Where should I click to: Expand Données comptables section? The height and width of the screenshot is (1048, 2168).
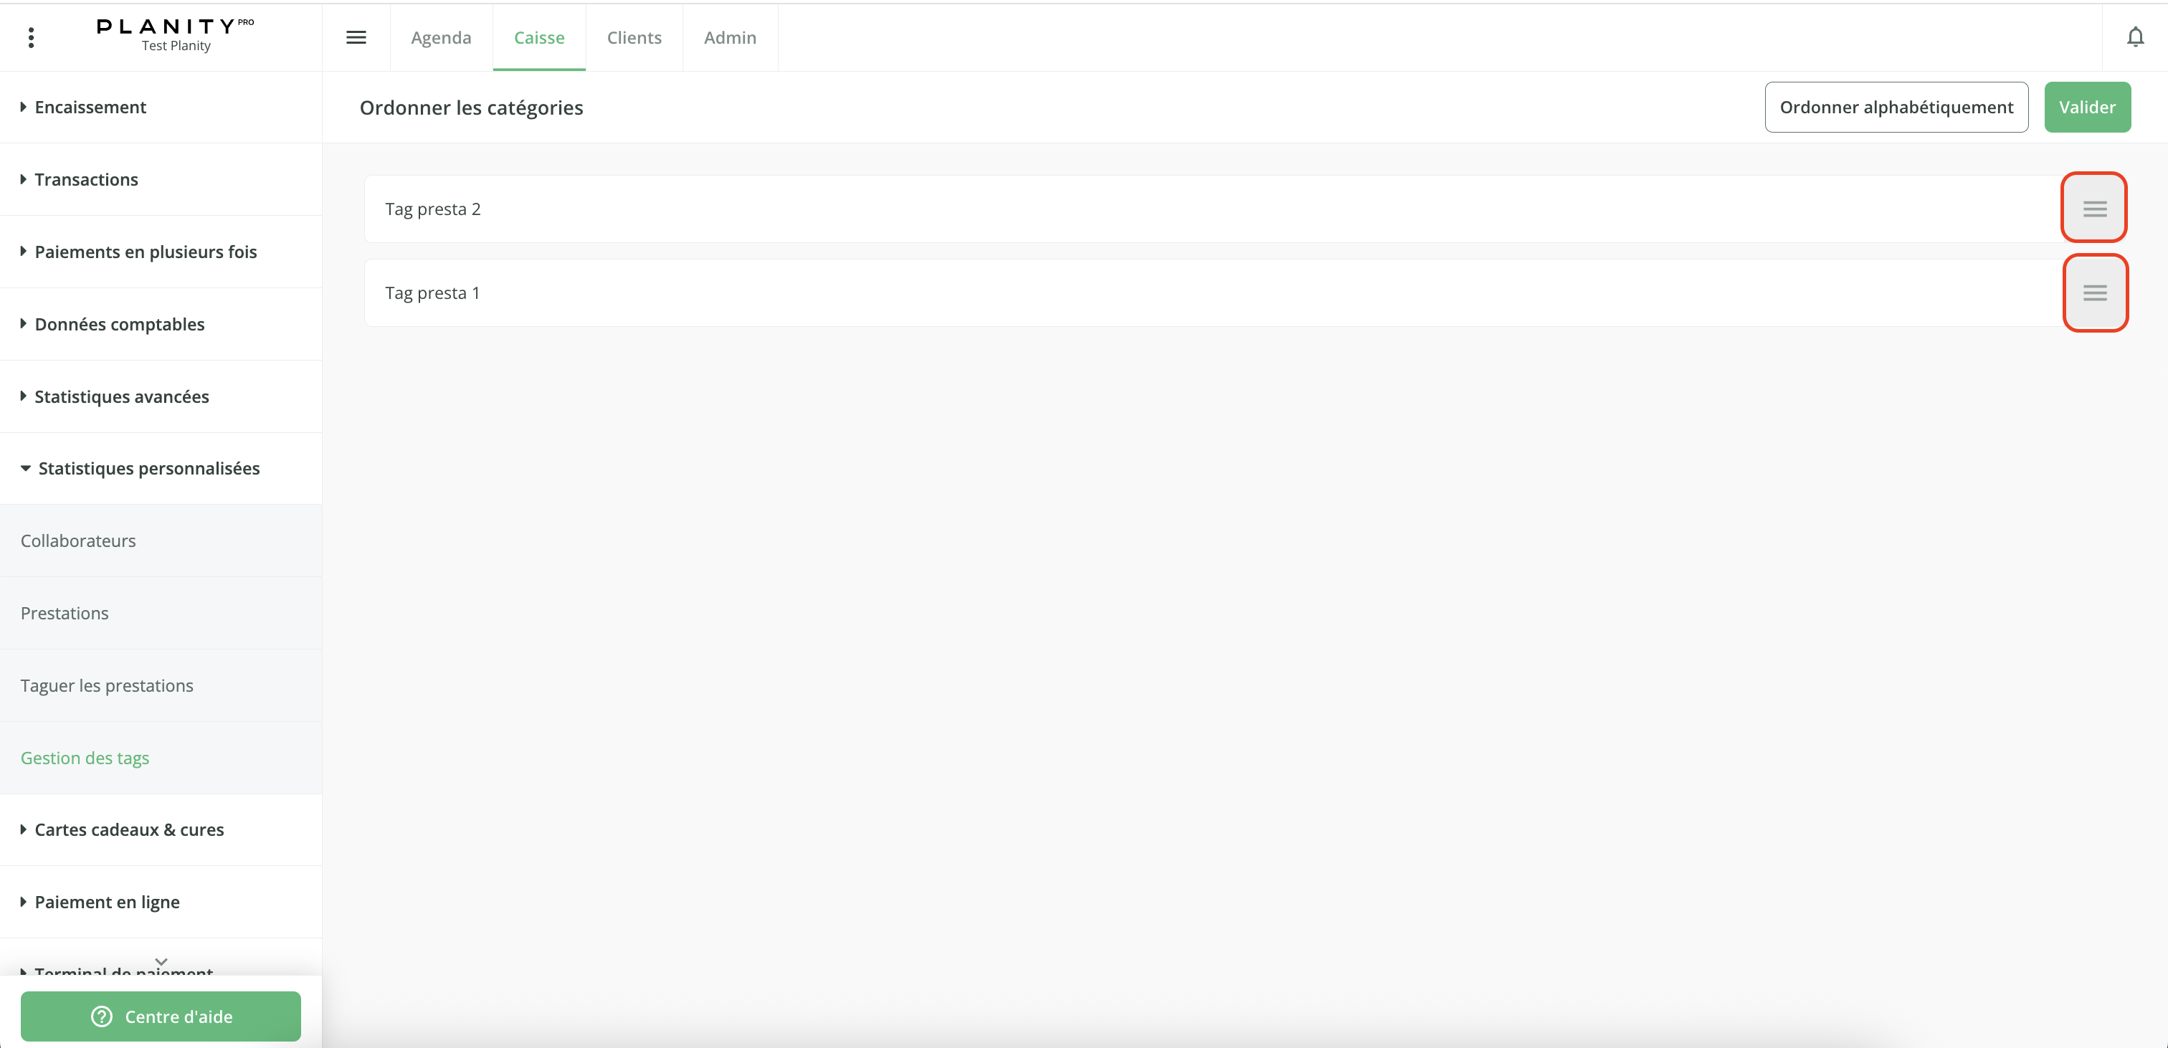tap(161, 324)
